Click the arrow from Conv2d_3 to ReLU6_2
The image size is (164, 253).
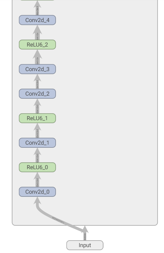pos(37,57)
